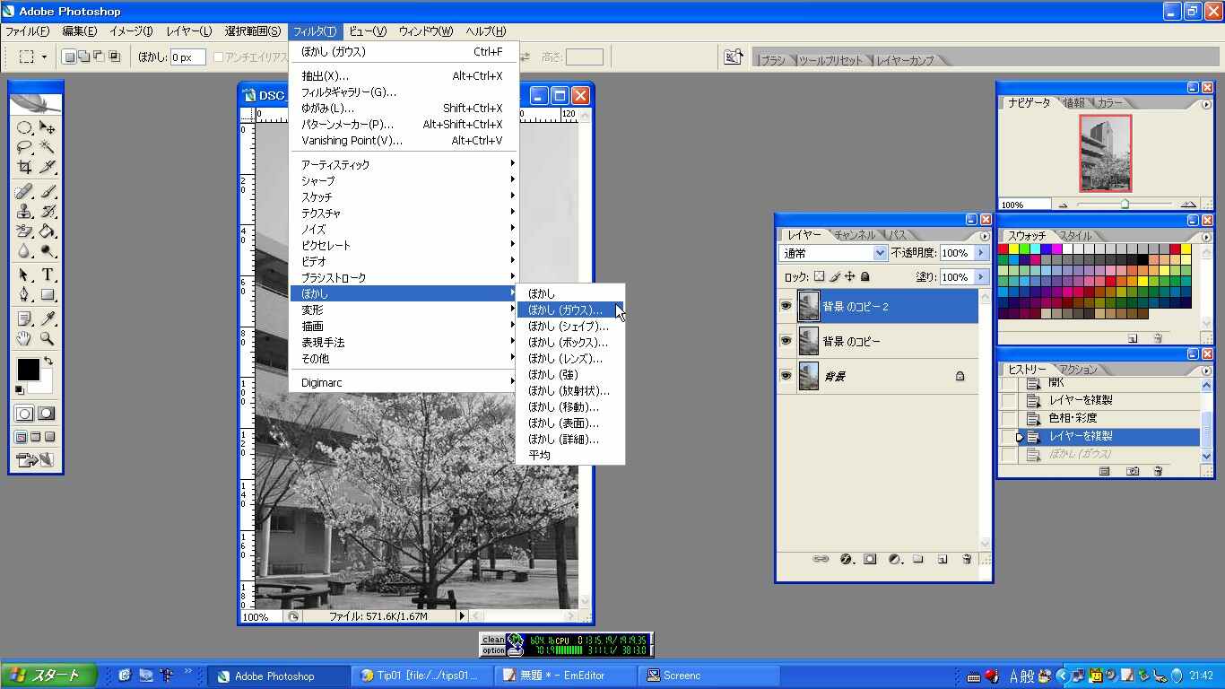This screenshot has height=689, width=1225.
Task: Click the foreground color black swatch
Action: pos(28,369)
